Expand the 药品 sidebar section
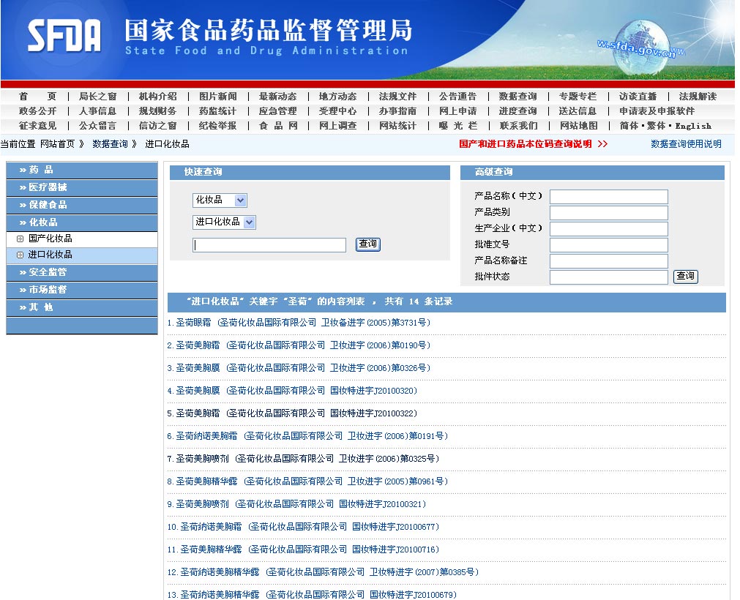 coord(82,170)
